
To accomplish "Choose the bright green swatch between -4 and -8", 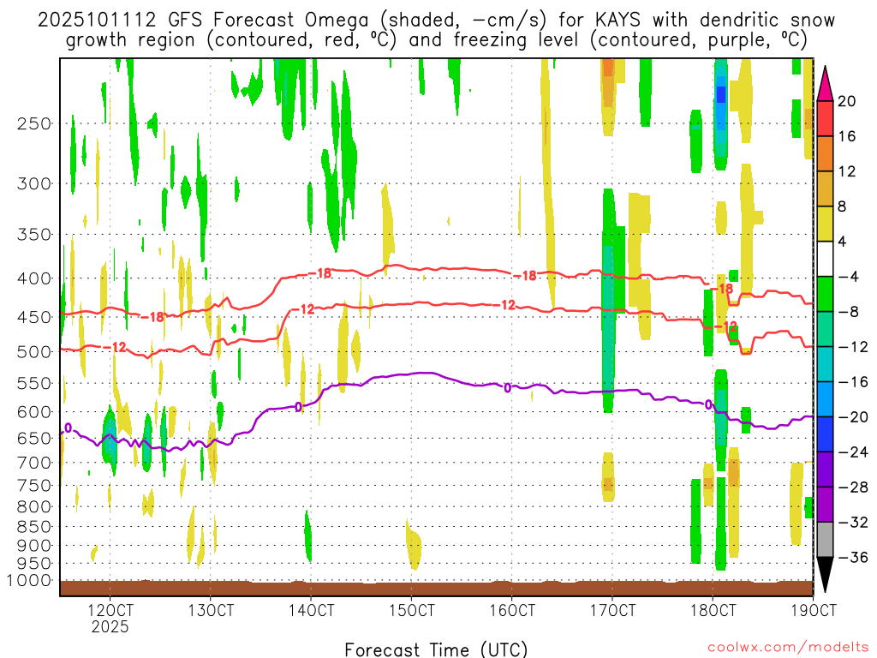I will [x=826, y=294].
